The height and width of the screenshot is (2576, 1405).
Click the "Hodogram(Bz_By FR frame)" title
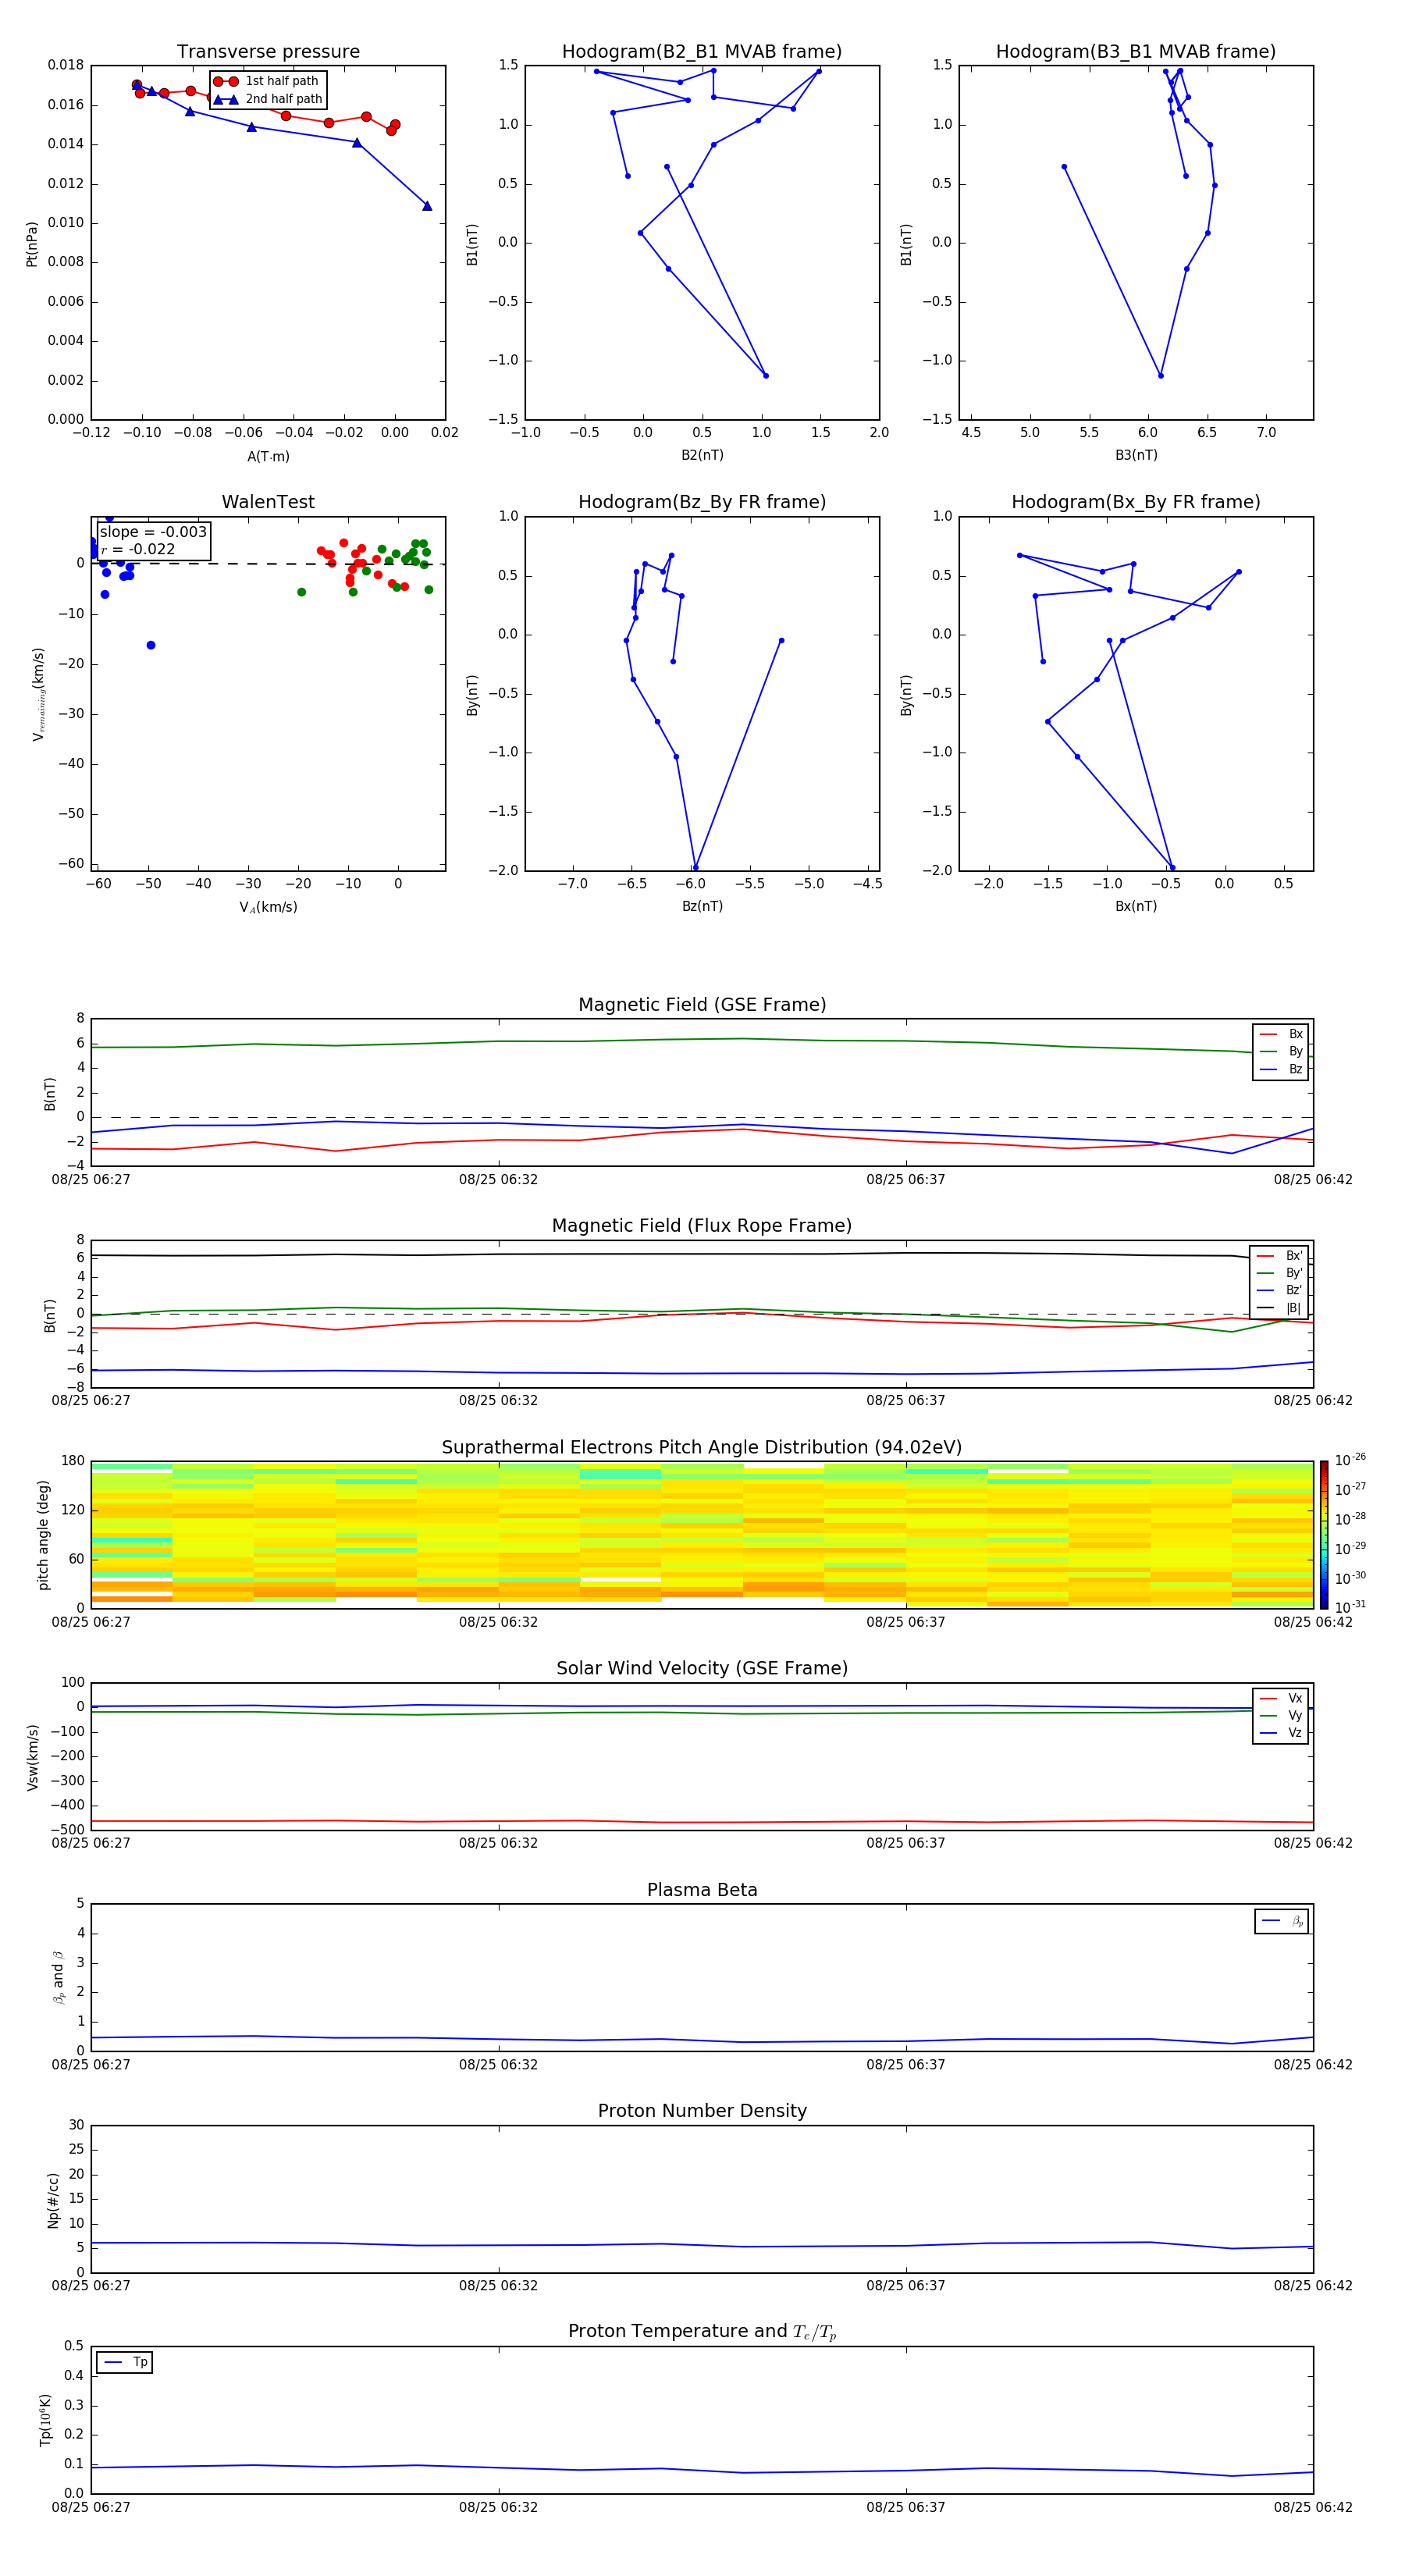tap(702, 502)
